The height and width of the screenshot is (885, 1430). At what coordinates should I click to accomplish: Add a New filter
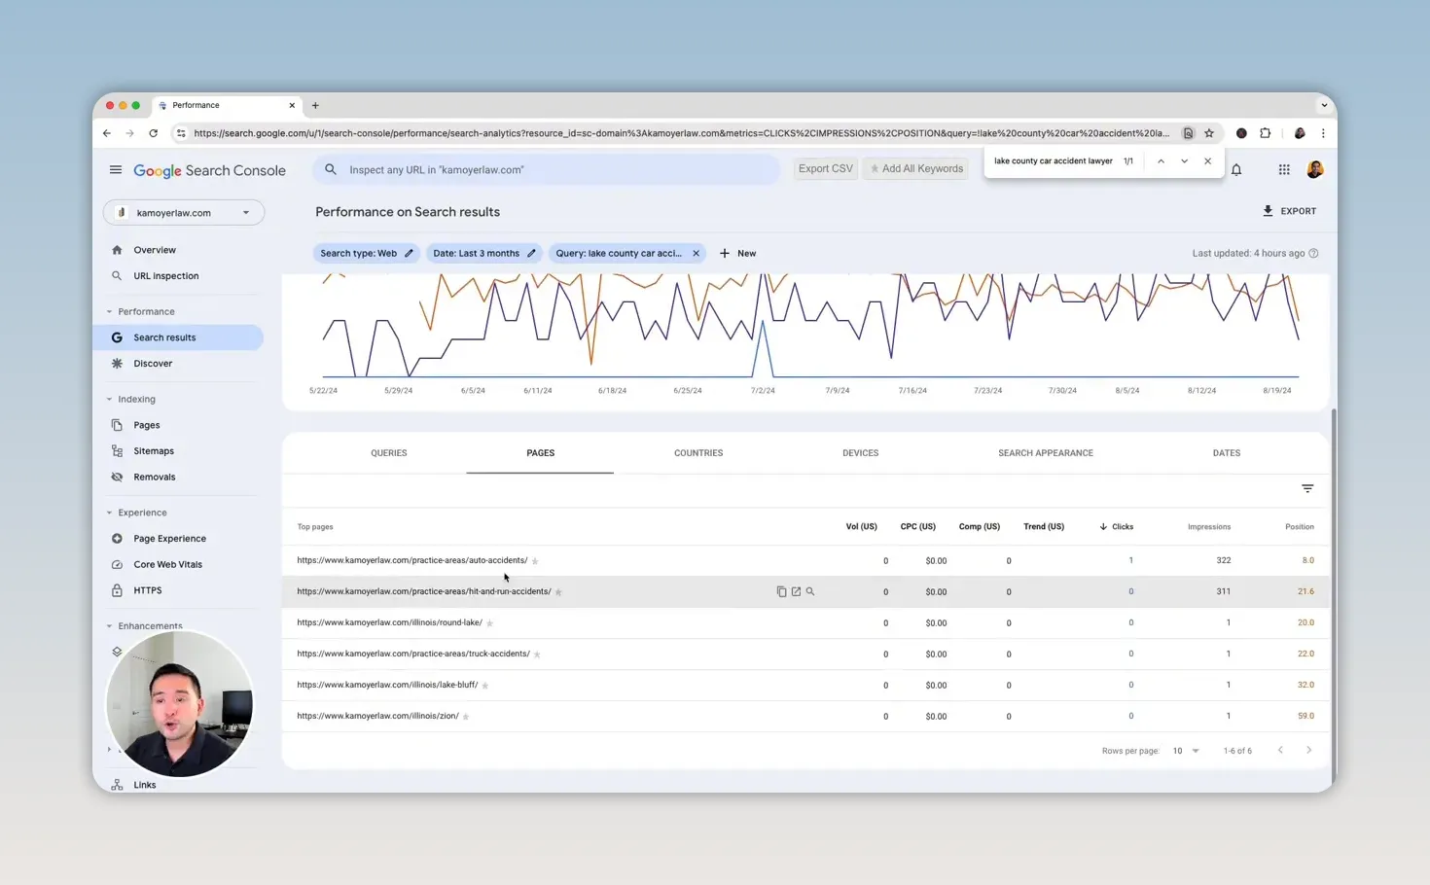(737, 253)
